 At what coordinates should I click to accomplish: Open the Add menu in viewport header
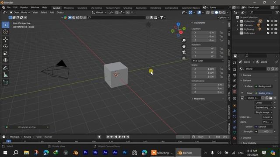[52, 13]
